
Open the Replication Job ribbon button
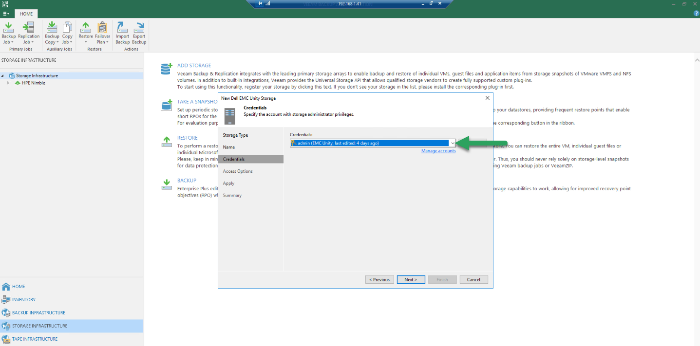point(29,33)
